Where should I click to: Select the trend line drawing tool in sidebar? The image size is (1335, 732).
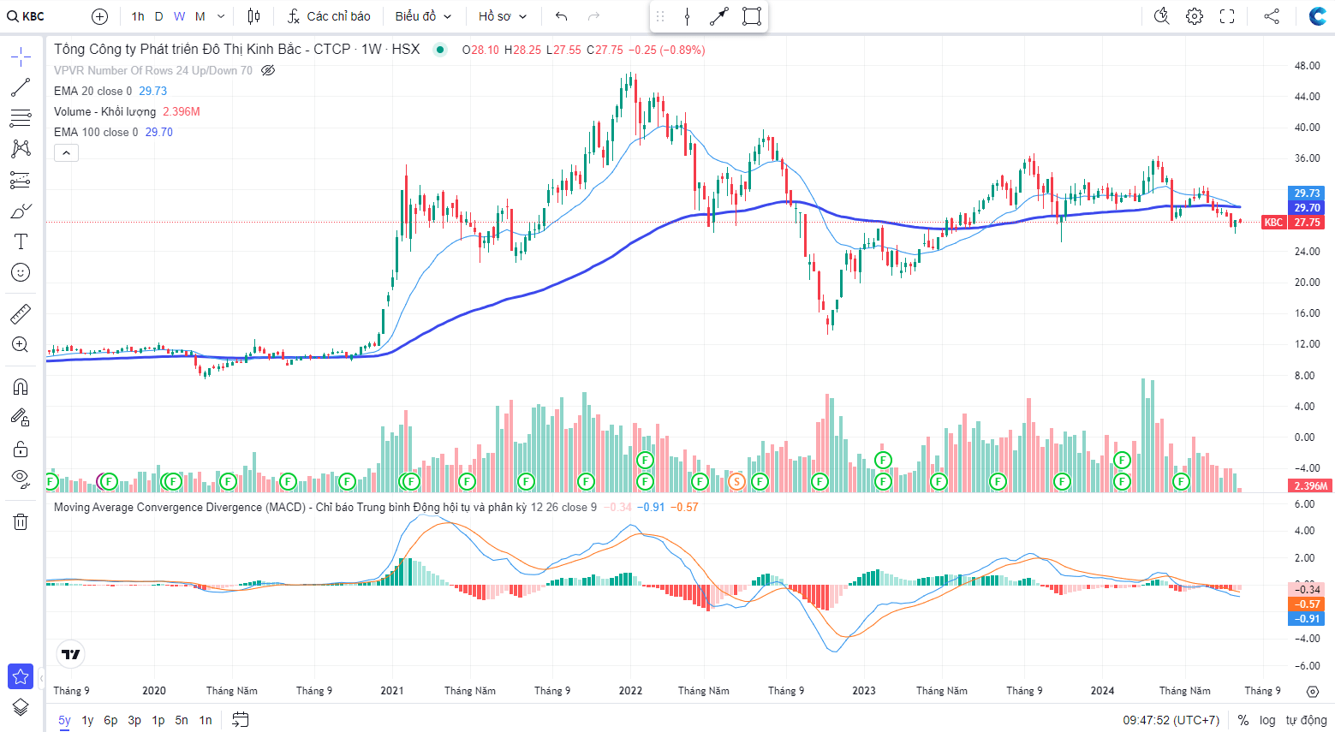21,87
